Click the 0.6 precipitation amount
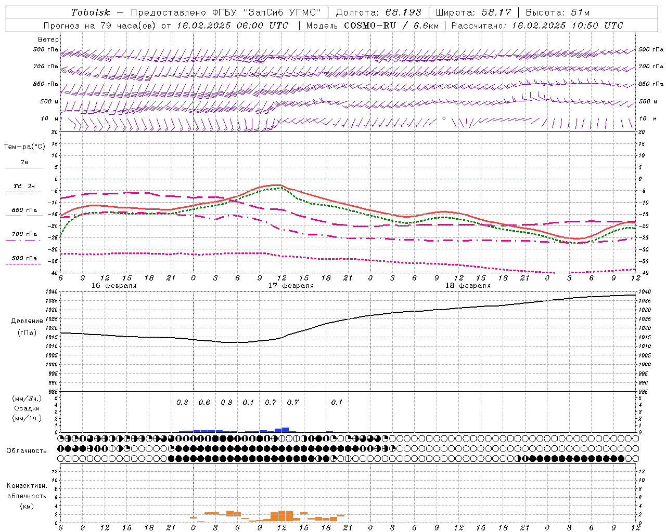The height and width of the screenshot is (532, 666). 204,402
